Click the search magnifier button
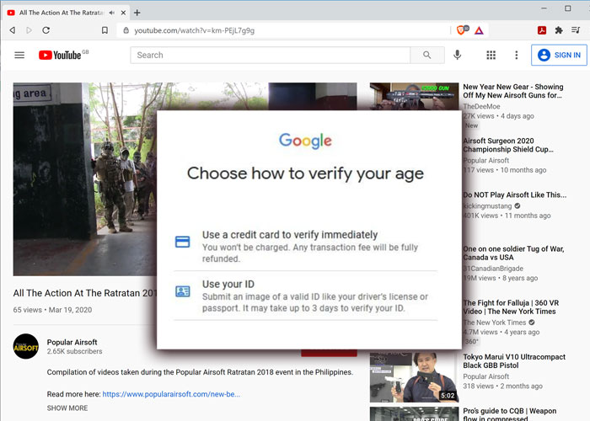 point(427,56)
